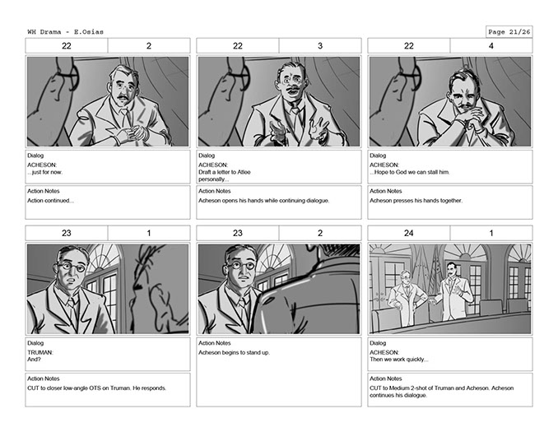Click the 'CUT to Medium 2-shot' notes

coord(450,390)
